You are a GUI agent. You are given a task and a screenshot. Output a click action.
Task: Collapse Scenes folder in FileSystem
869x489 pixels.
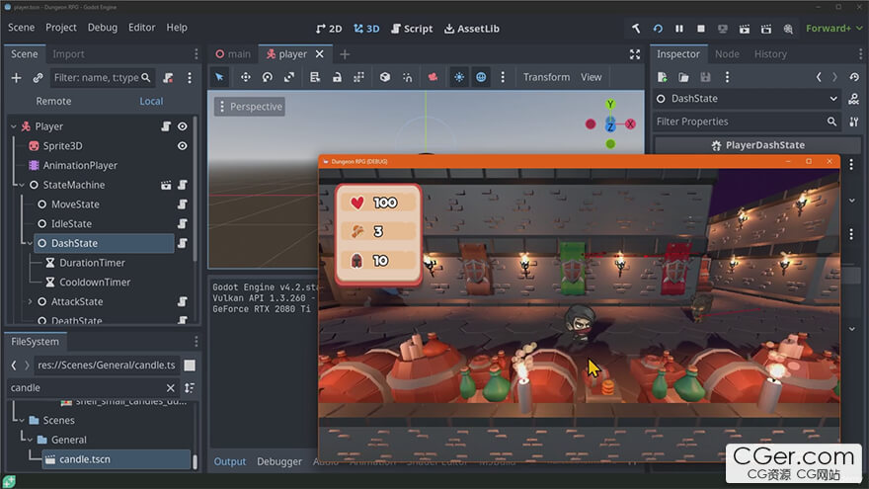point(22,420)
